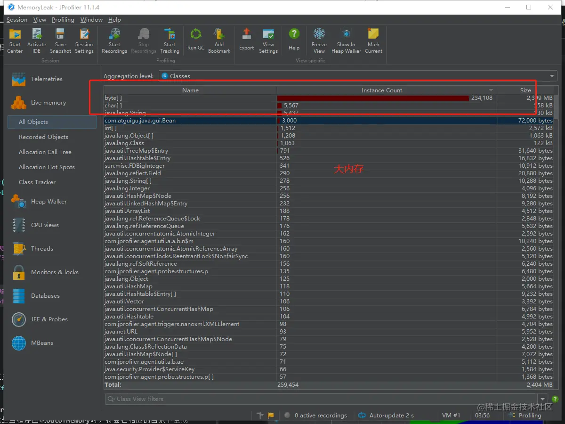Click the active recordings status indicator

point(315,416)
